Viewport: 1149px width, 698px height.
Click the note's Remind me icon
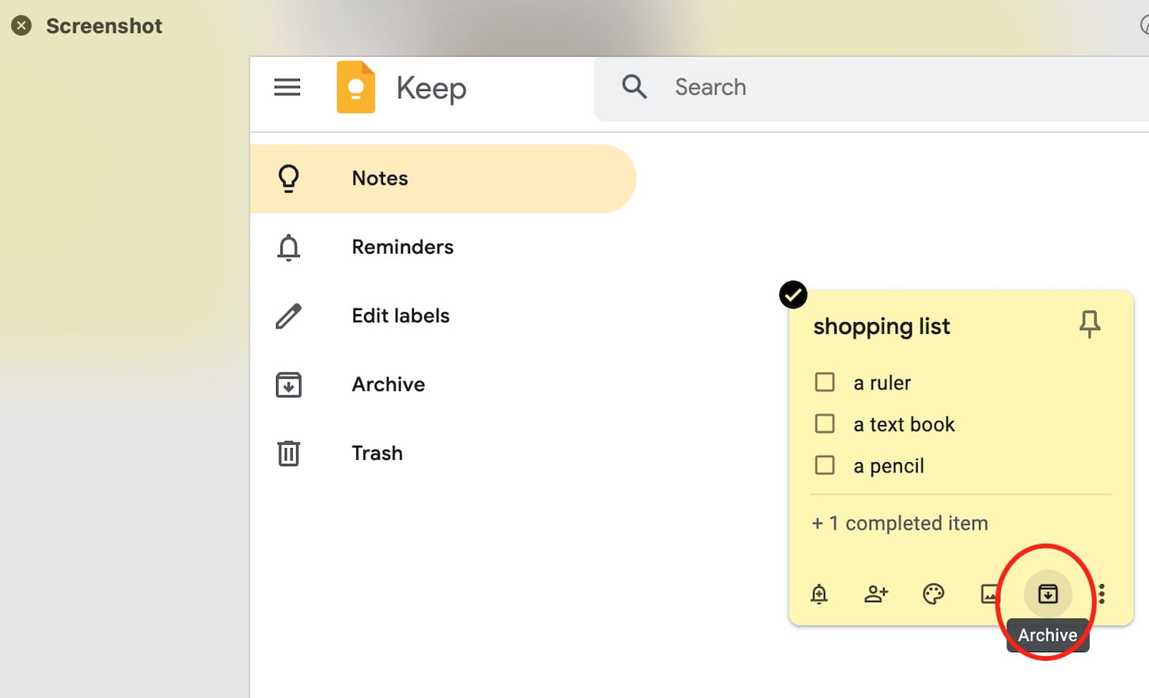point(819,594)
